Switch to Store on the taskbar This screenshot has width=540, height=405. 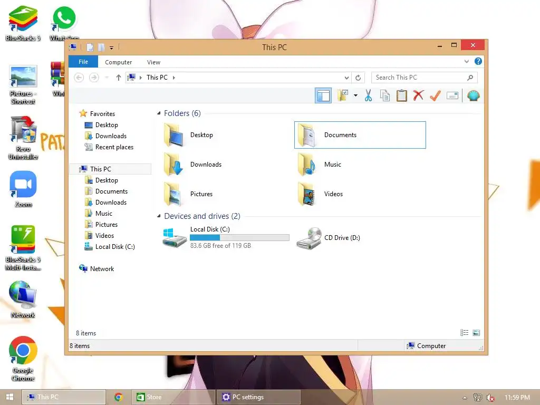173,397
